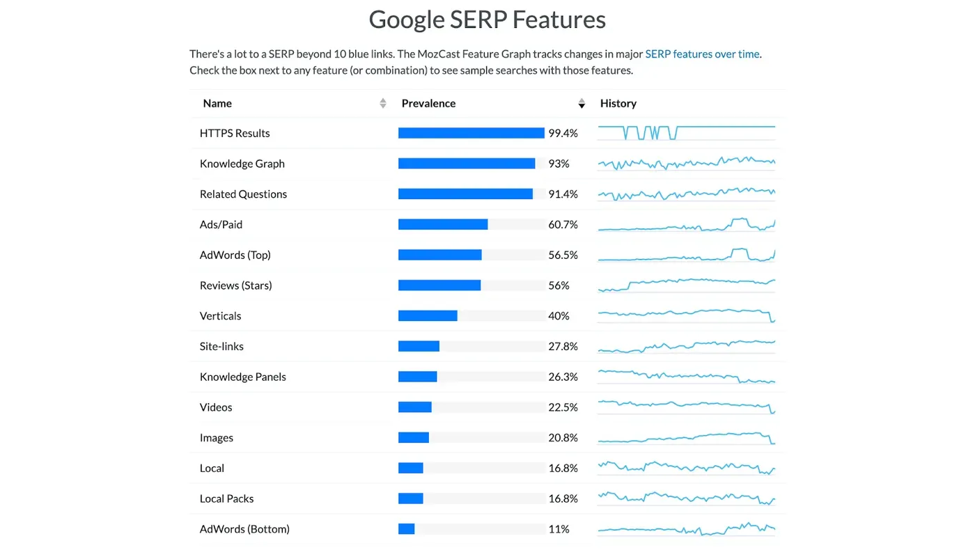Click the History column header
This screenshot has width=975, height=550.
(618, 103)
